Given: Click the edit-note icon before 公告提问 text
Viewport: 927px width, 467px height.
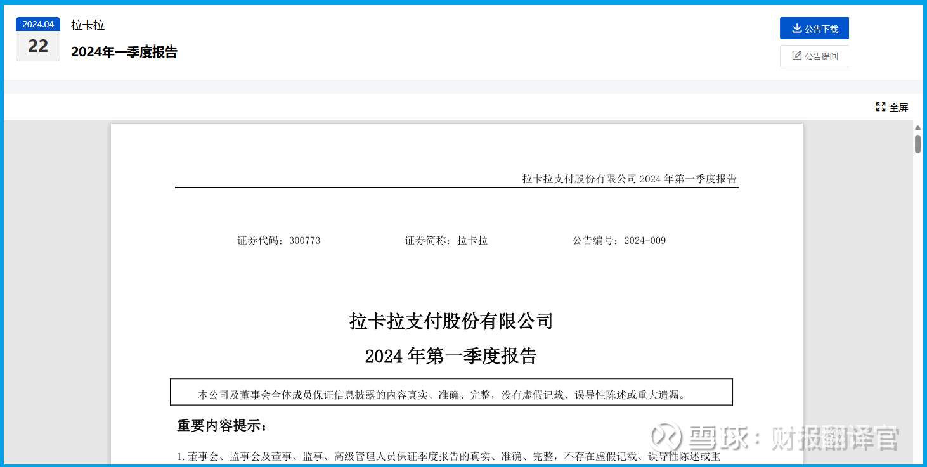Looking at the screenshot, I should coord(796,56).
